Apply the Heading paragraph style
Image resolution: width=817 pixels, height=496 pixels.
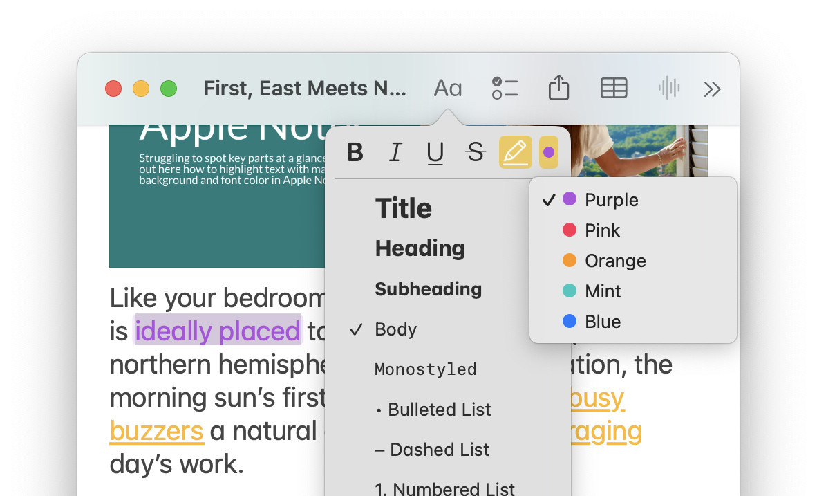click(420, 248)
